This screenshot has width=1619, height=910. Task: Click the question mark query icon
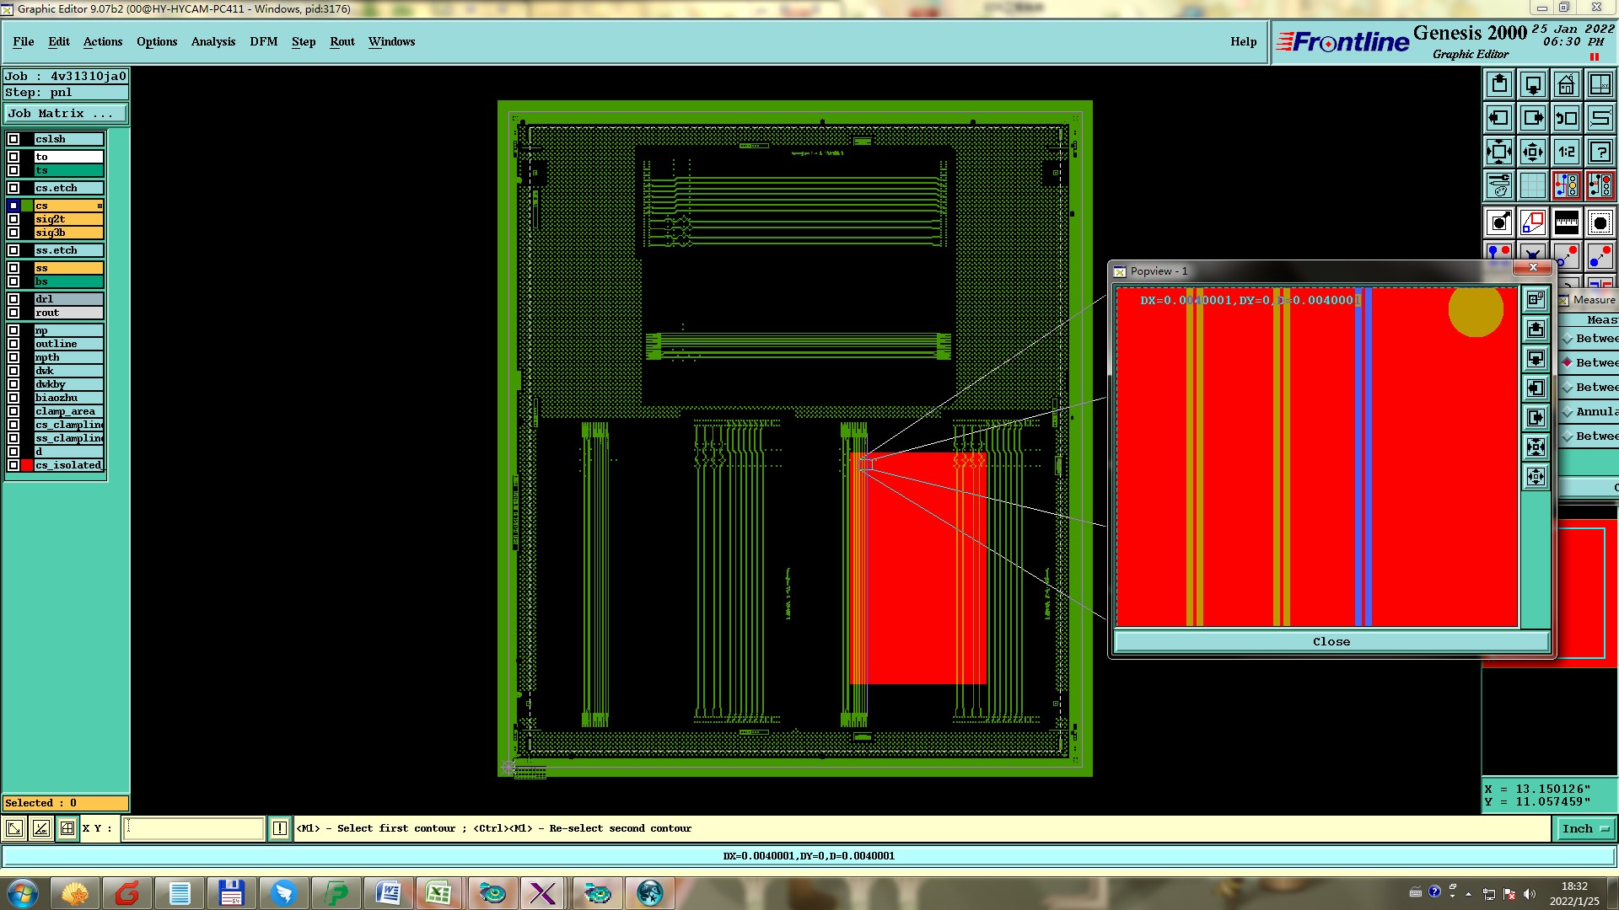(1600, 152)
